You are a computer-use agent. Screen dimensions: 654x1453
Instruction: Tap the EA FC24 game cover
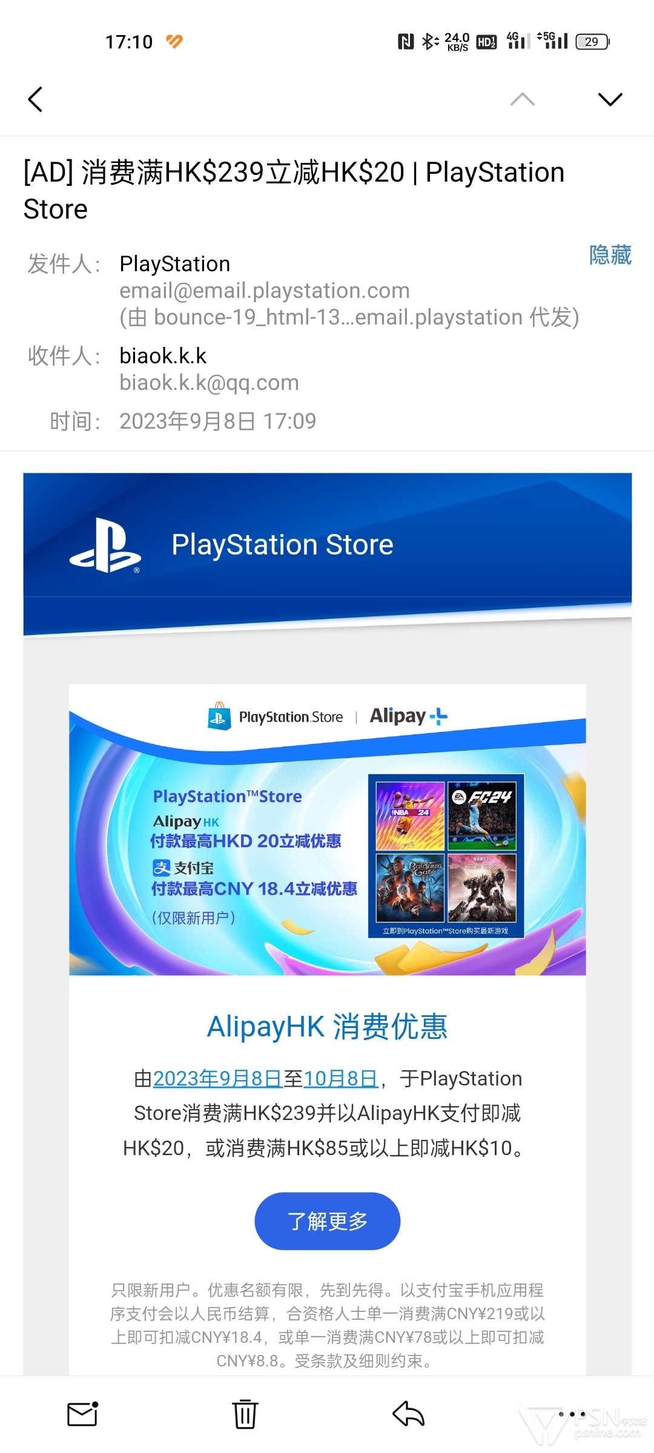pyautogui.click(x=482, y=816)
